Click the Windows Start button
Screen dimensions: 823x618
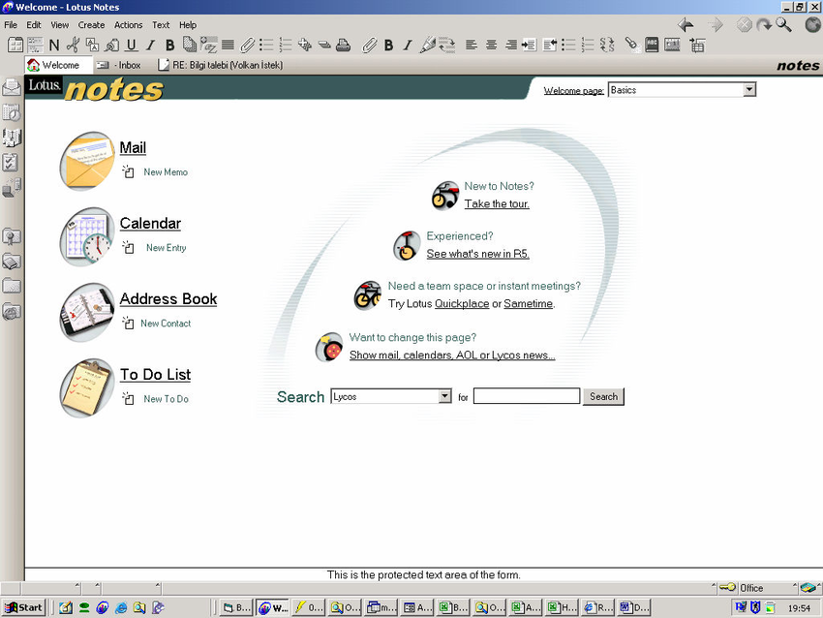tap(23, 607)
